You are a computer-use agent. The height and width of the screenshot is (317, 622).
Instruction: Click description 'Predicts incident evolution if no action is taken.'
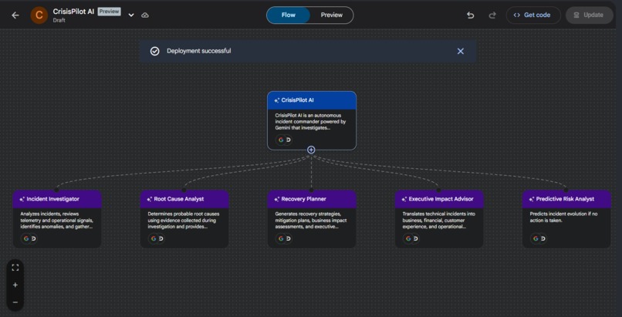pyautogui.click(x=563, y=217)
